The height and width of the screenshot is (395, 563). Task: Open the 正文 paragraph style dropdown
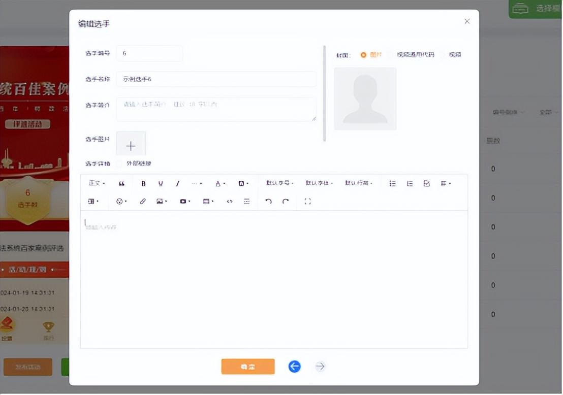(97, 183)
